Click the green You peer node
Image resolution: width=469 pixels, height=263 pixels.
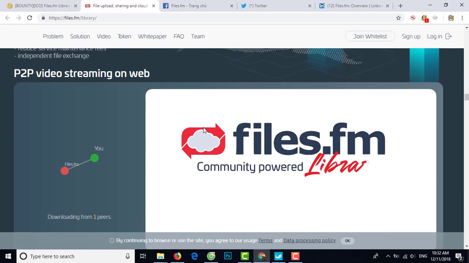tap(95, 158)
